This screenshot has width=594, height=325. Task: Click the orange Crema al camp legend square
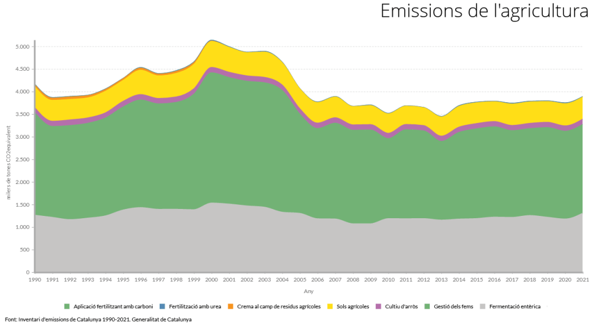[x=230, y=306]
